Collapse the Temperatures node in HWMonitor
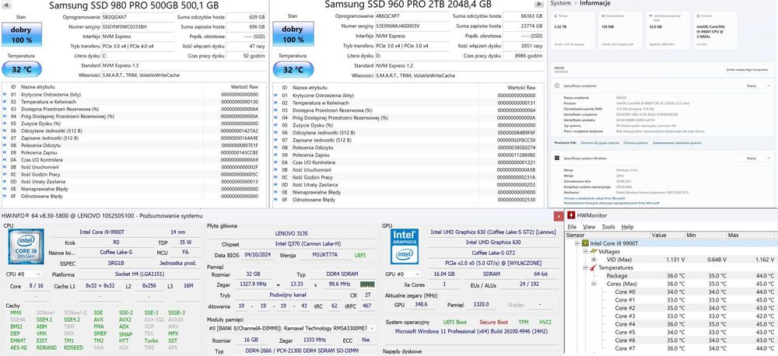Viewport: 778px width, 356px height. [586, 267]
